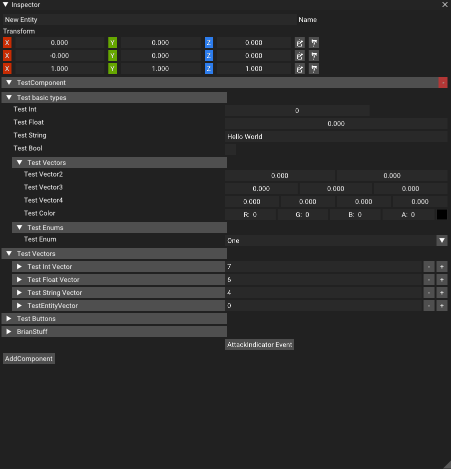Collapse the Test Vectors section above Test Int Vector
451x469 pixels.
pyautogui.click(x=114, y=253)
